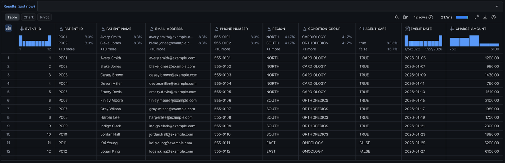Click the REGION column header
The width and height of the screenshot is (505, 163).
pyautogui.click(x=279, y=29)
